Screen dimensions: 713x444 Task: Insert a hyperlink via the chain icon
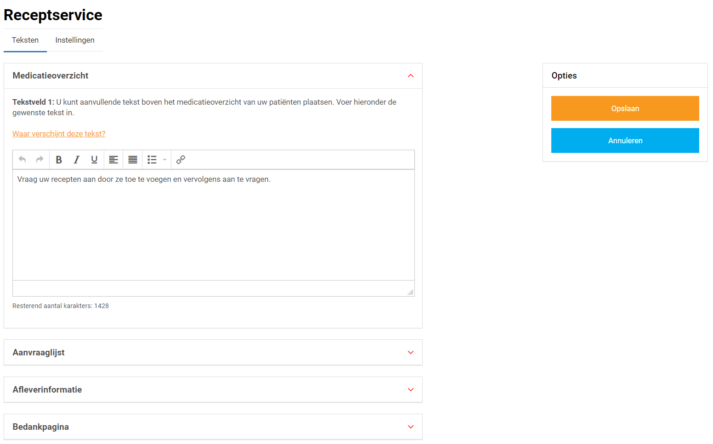(x=181, y=160)
